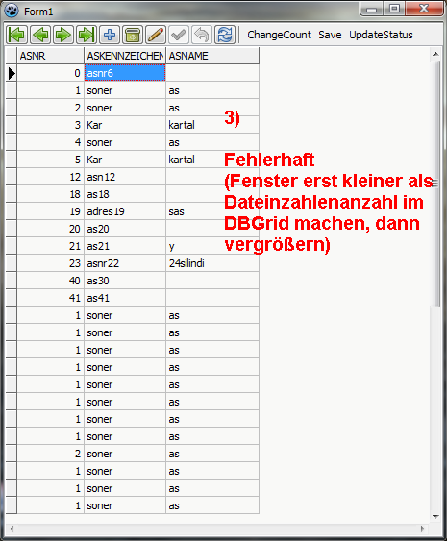Click the cell containing 24silindi
447x541 pixels.
coord(212,263)
